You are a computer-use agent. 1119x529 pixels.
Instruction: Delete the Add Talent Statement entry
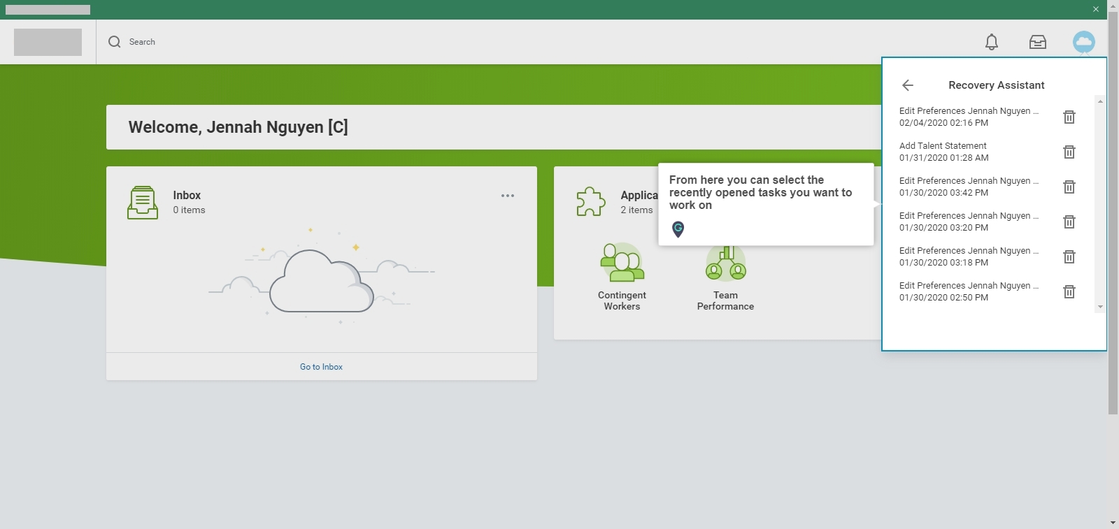pos(1069,152)
